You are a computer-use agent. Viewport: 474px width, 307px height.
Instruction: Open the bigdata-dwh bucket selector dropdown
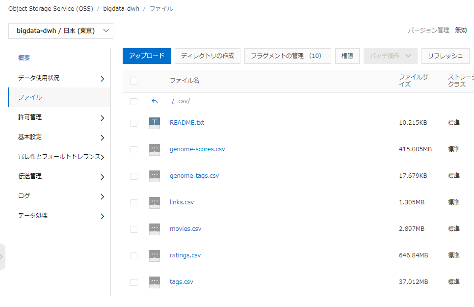(61, 31)
